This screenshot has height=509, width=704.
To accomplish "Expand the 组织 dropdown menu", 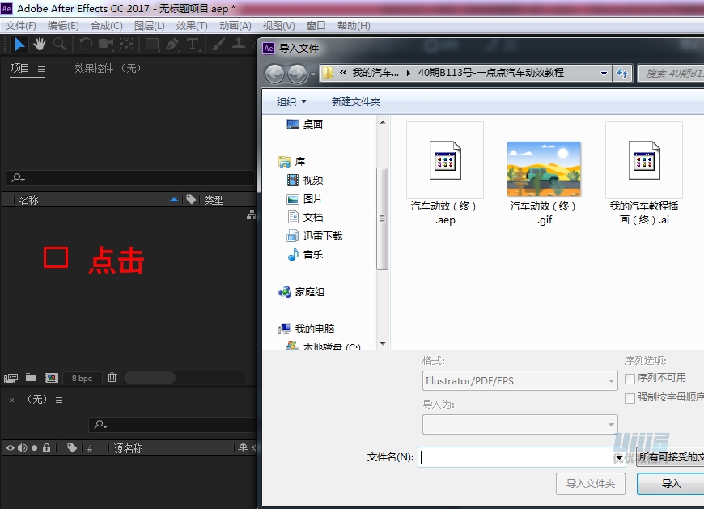I will coord(291,102).
